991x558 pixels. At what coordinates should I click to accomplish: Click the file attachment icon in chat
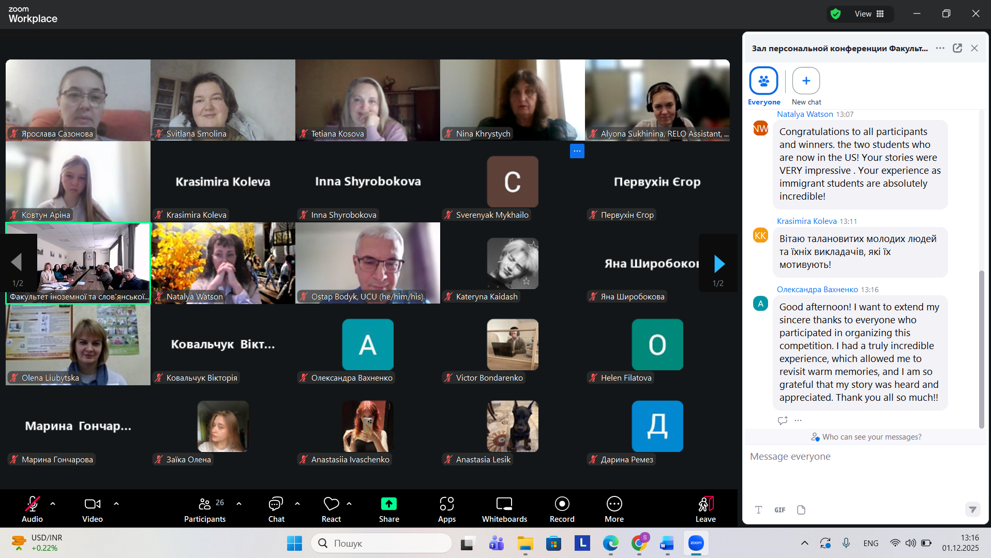click(x=801, y=510)
